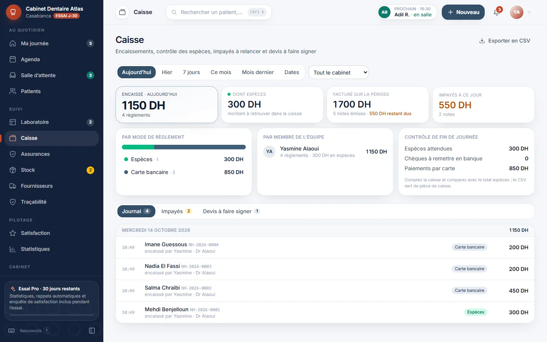The height and width of the screenshot is (342, 547).
Task: Switch to Mois dernier period
Action: pyautogui.click(x=258, y=72)
